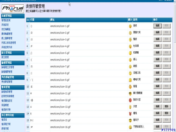Open 版主管理 moderator management link
The height and width of the screenshot is (132, 176).
pos(5,57)
